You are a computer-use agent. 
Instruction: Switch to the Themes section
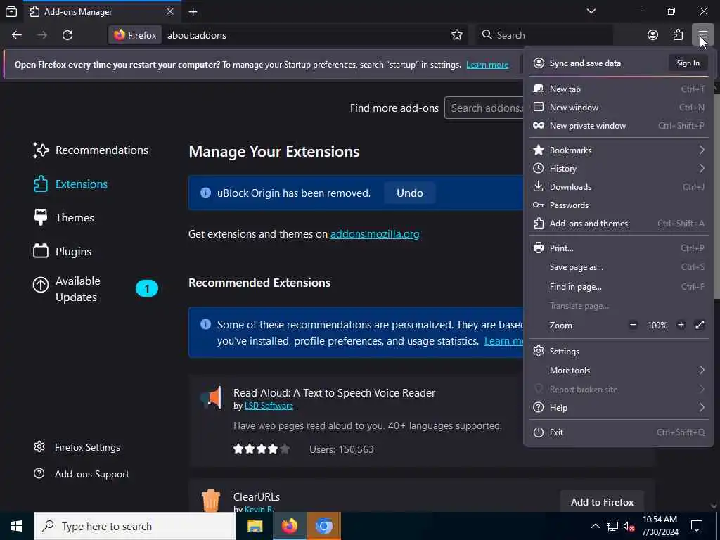pos(64,218)
